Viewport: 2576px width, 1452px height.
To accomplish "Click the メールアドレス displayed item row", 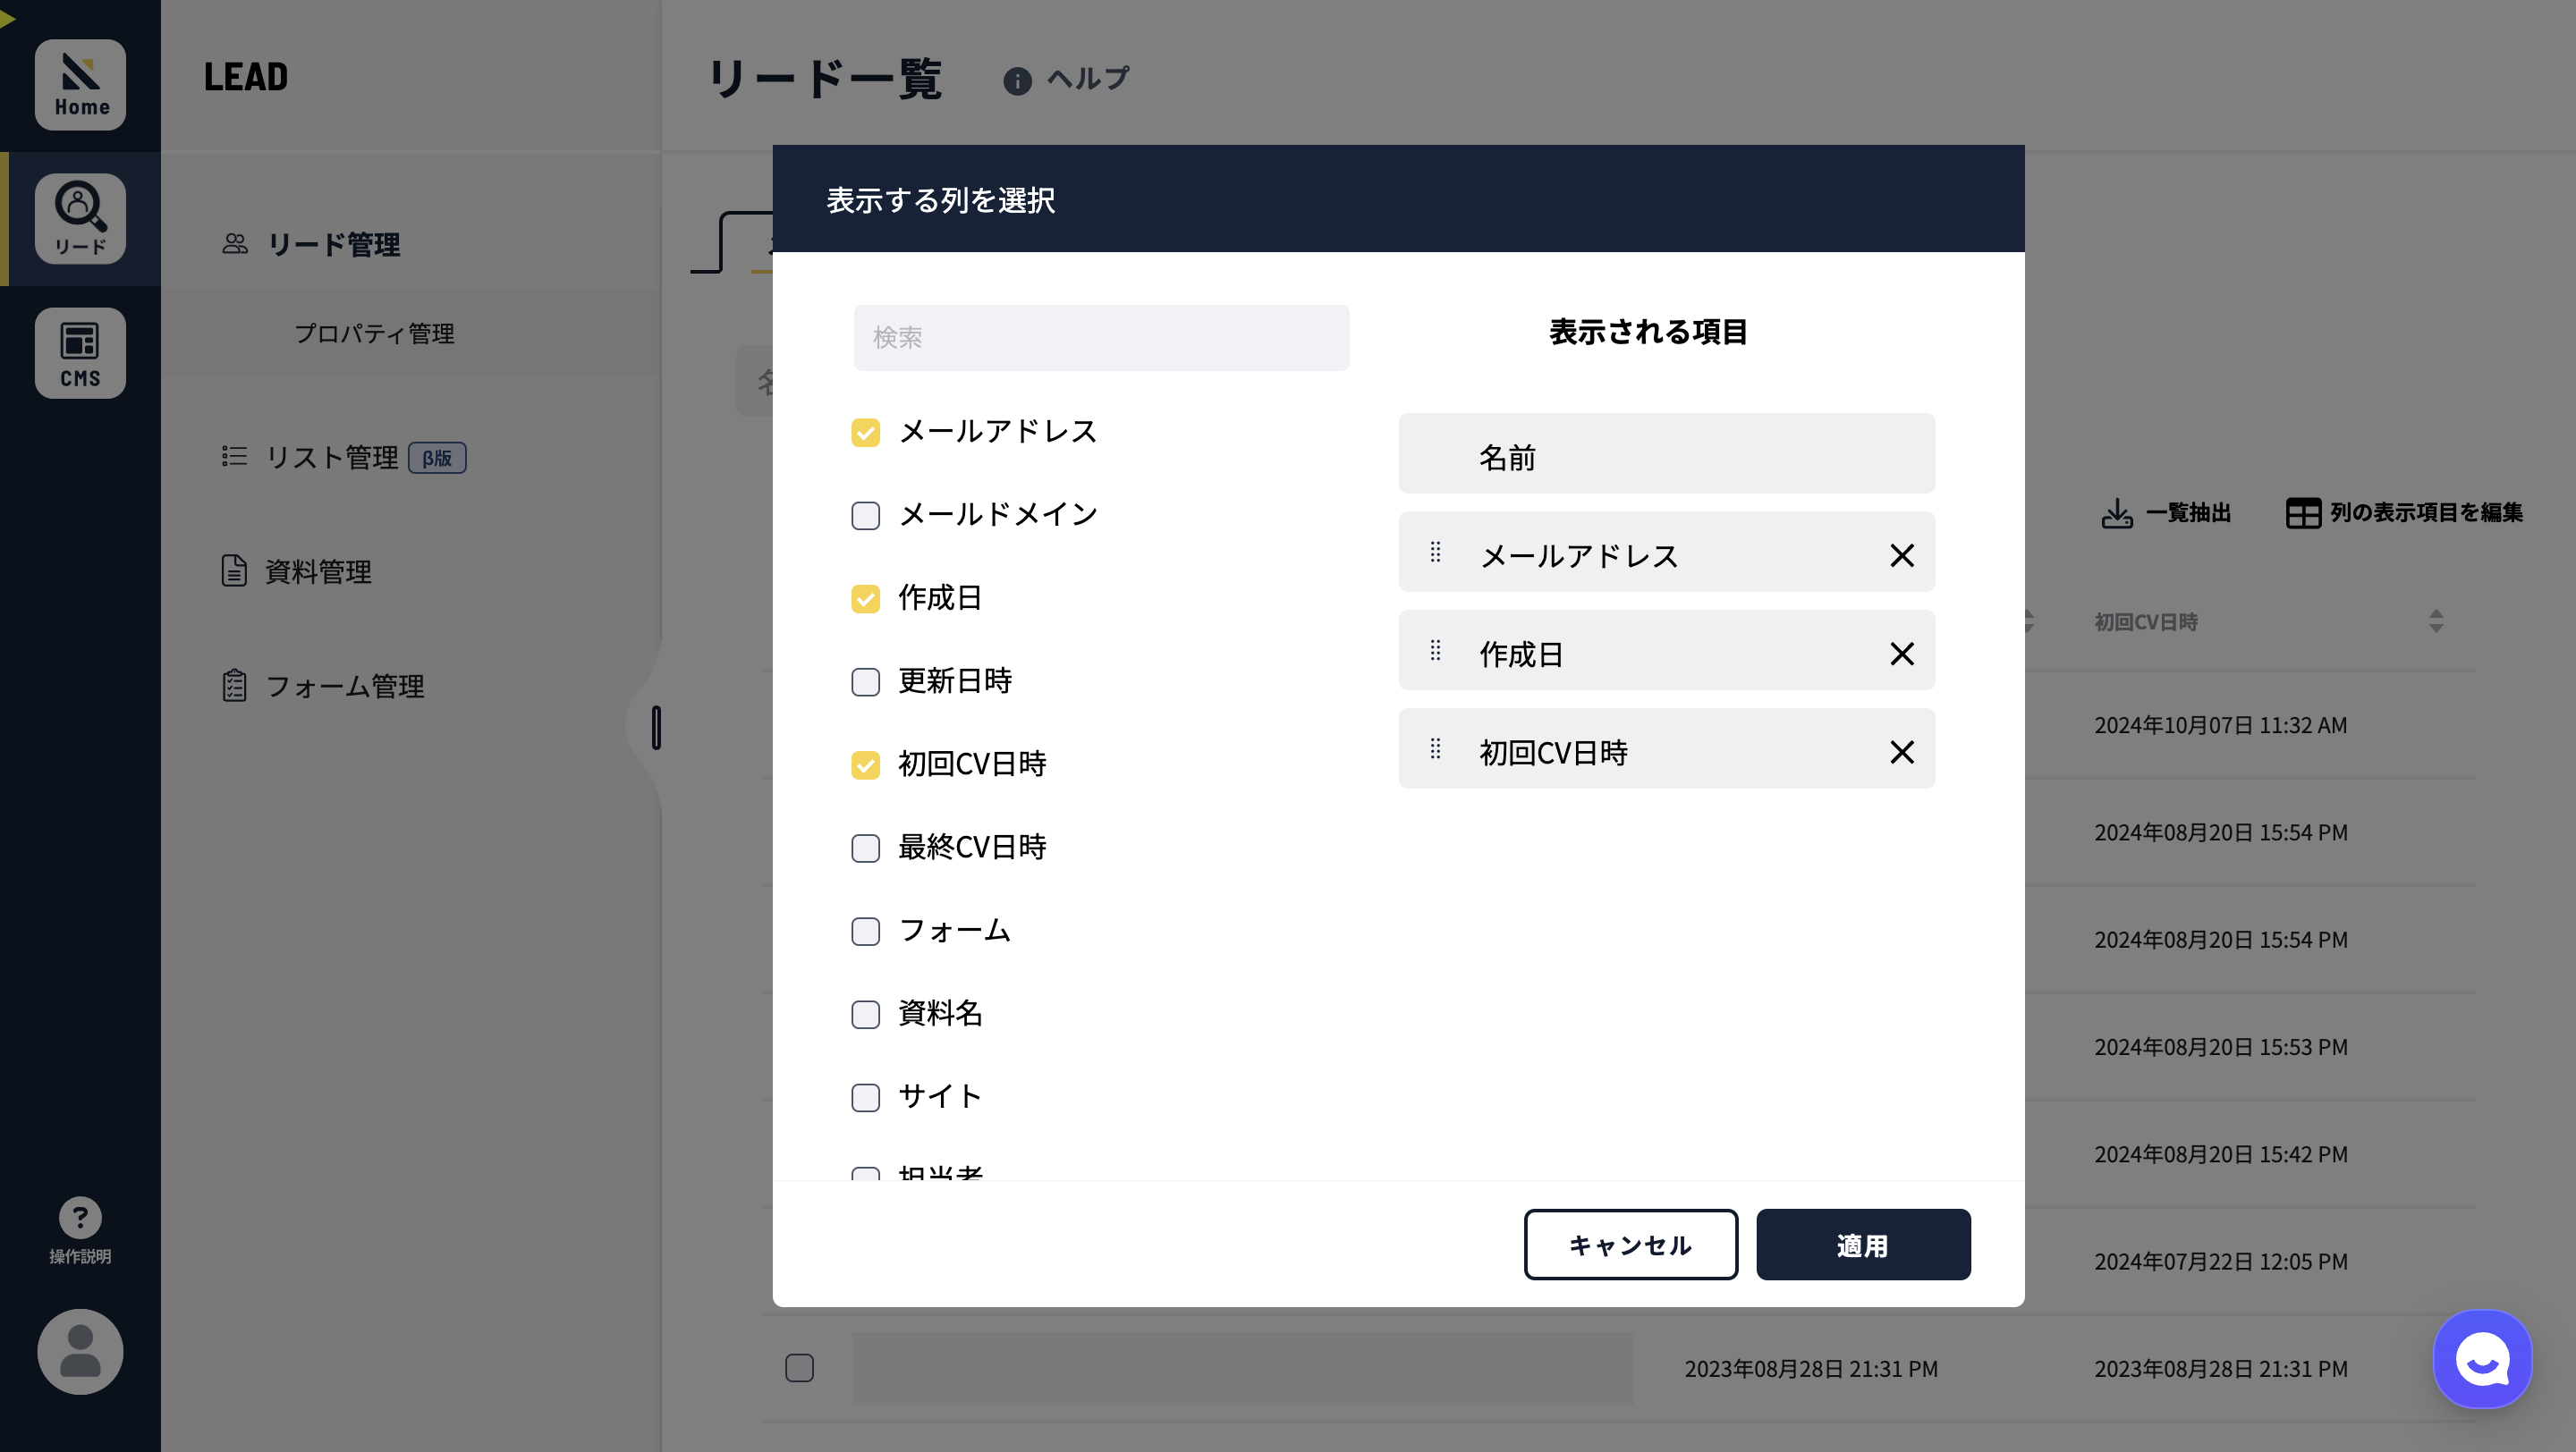I will coord(1667,552).
